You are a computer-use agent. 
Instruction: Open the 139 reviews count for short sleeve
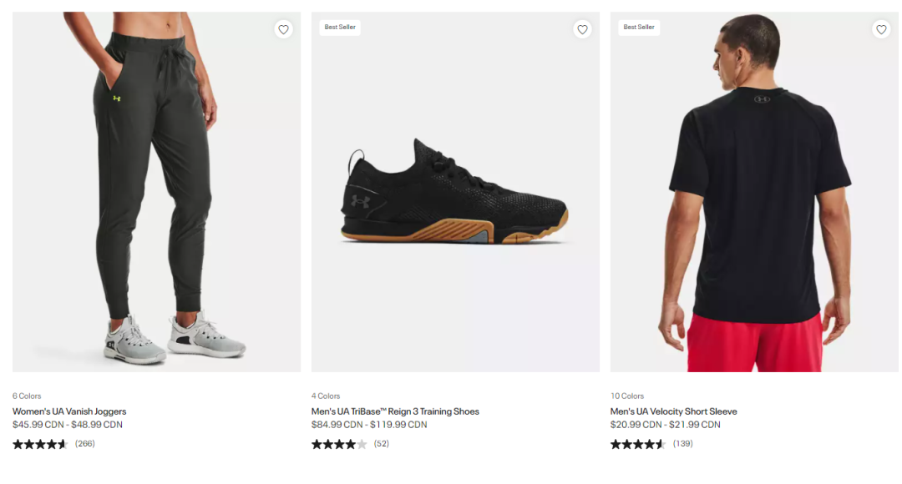click(683, 444)
